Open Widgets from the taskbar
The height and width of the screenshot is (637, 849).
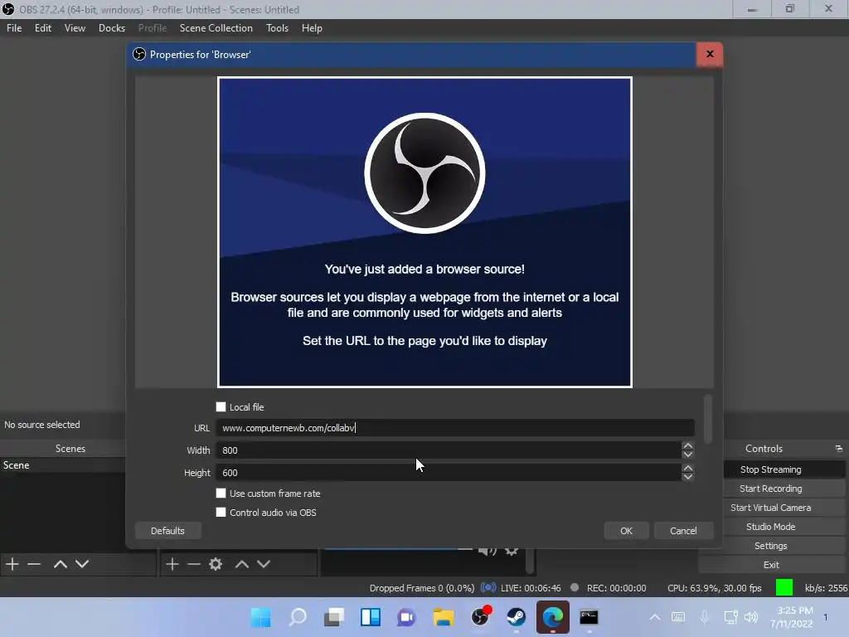coord(371,617)
